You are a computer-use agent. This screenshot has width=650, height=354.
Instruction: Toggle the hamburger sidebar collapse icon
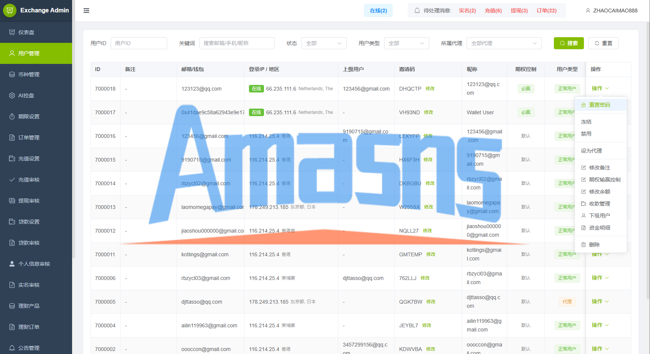[86, 11]
